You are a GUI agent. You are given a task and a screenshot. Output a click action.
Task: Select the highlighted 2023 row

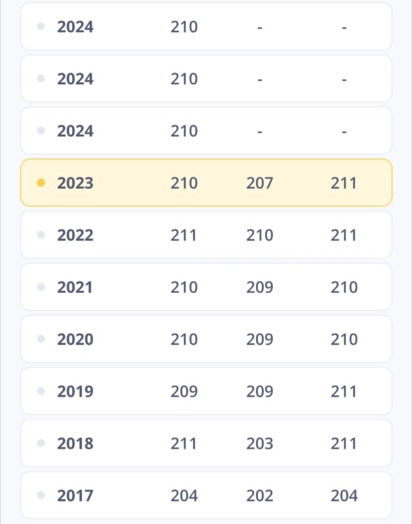pos(206,183)
